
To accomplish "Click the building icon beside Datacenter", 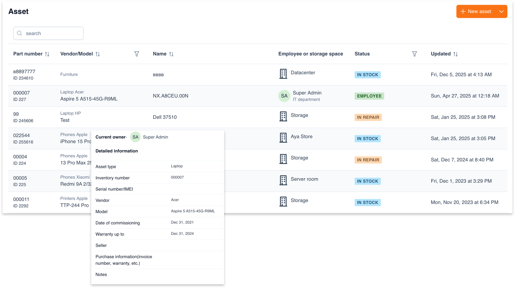I will (283, 74).
